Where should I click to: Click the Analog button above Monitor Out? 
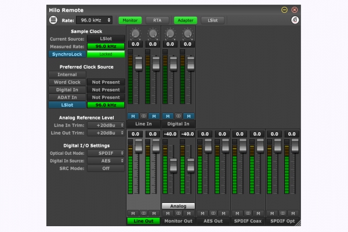179,205
